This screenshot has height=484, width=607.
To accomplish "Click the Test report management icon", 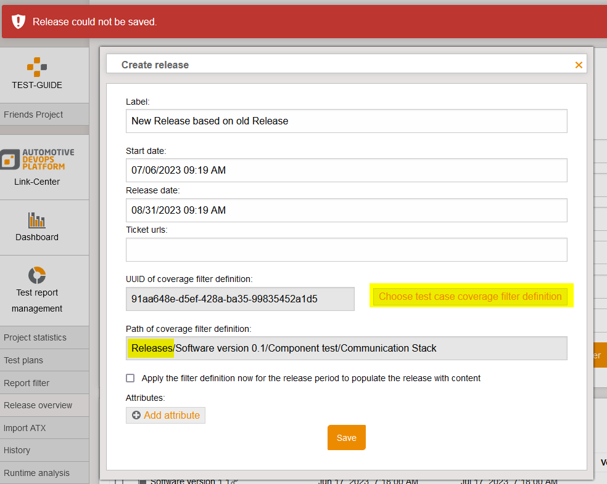I will pos(37,275).
